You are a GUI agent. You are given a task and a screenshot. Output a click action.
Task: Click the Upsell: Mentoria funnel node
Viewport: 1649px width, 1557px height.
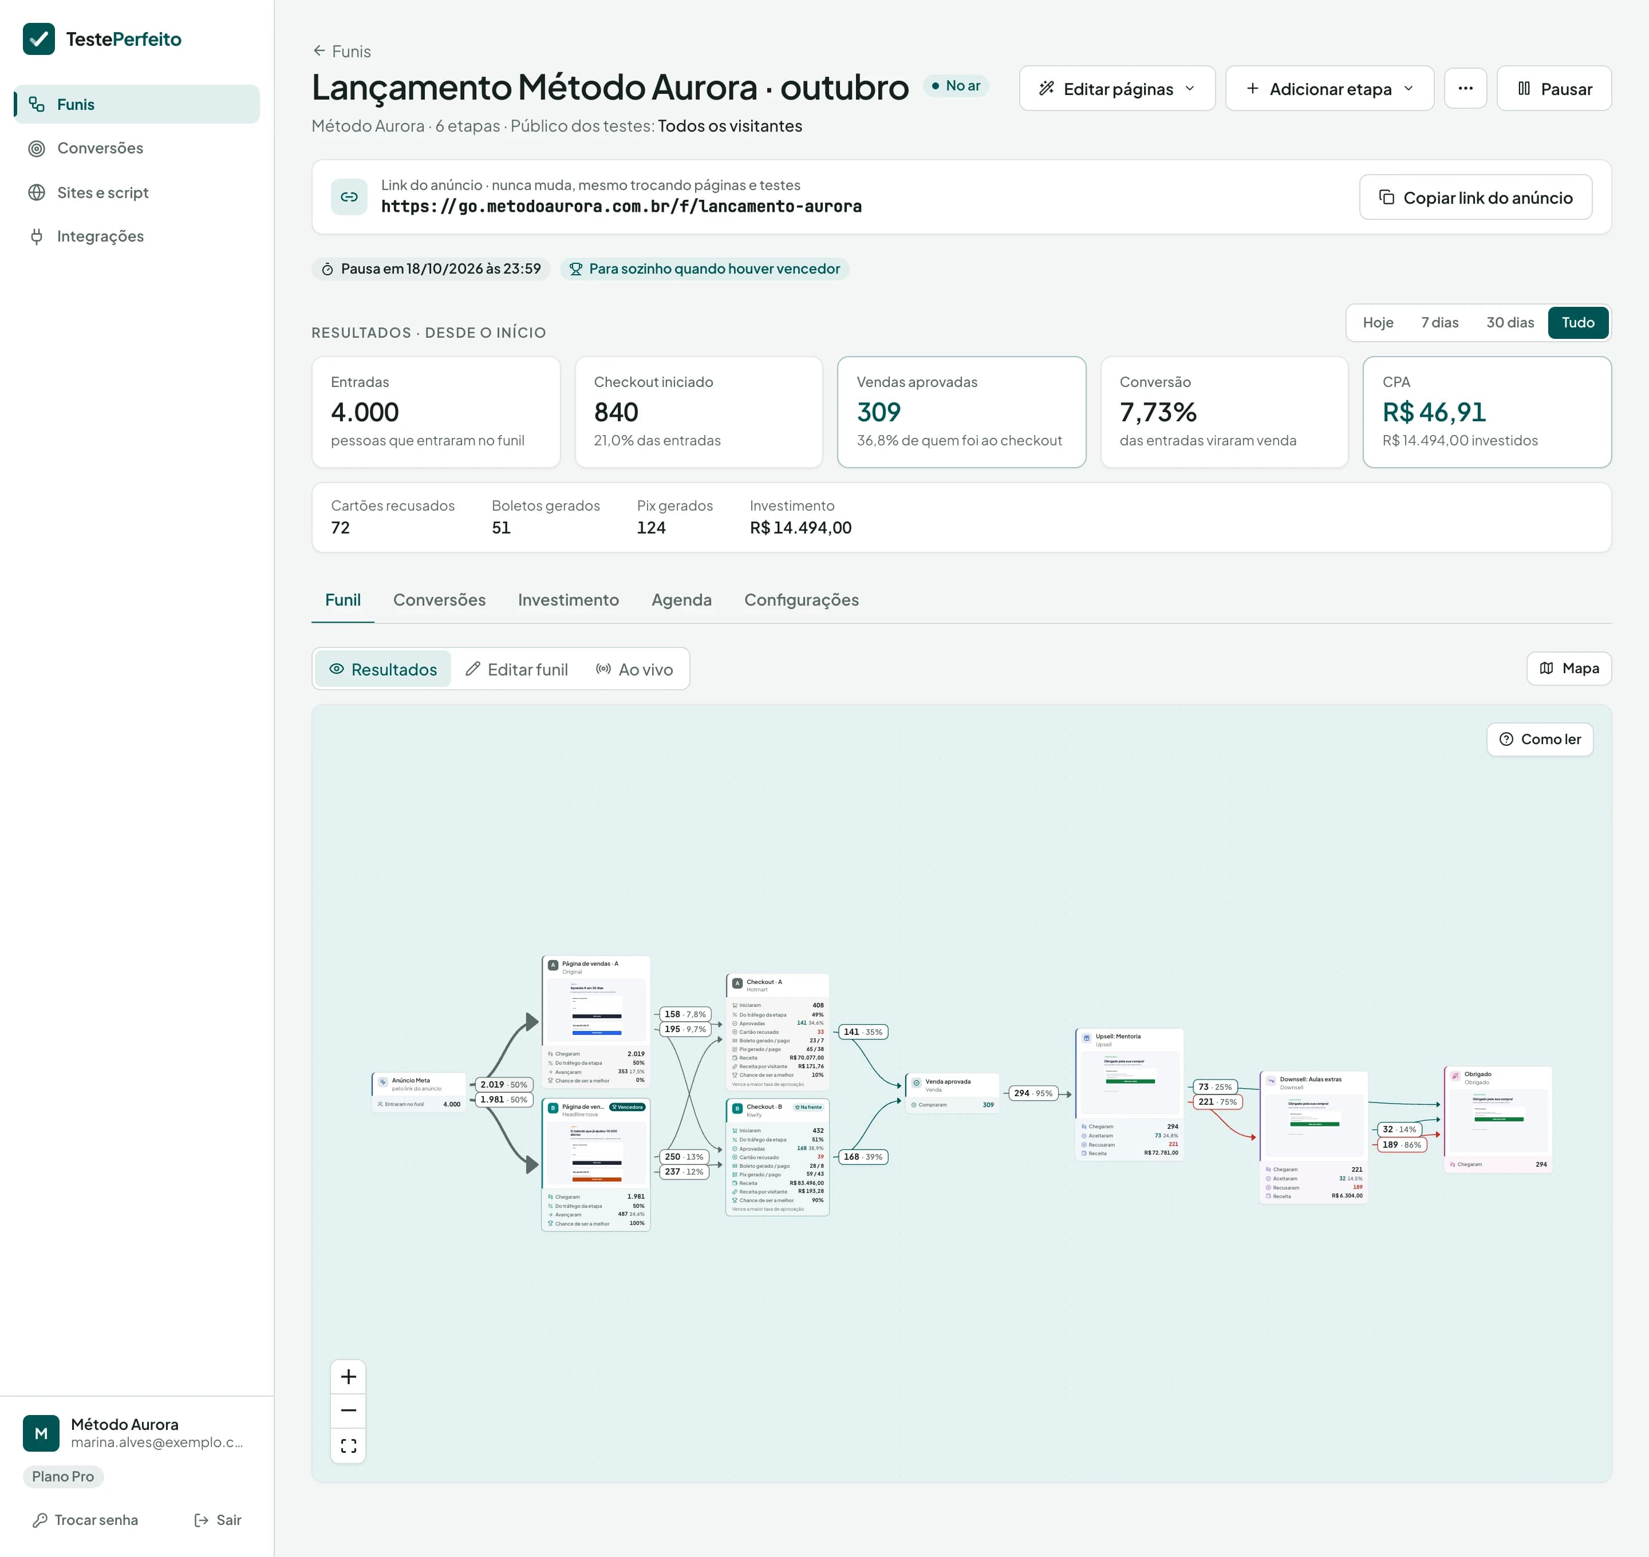[x=1129, y=1094]
